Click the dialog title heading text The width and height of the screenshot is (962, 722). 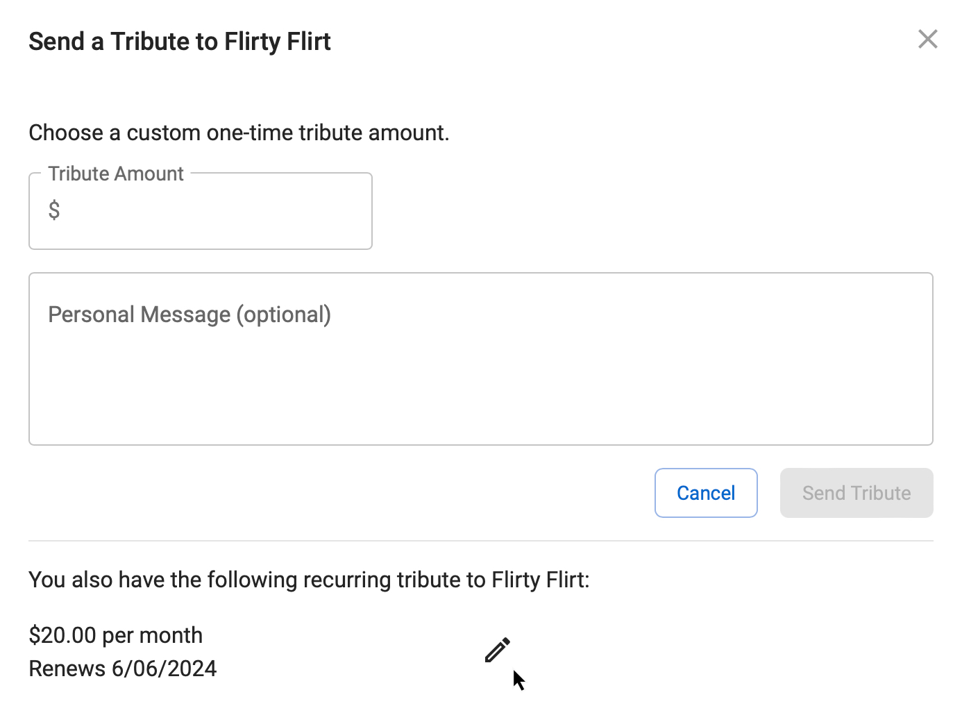(x=180, y=42)
